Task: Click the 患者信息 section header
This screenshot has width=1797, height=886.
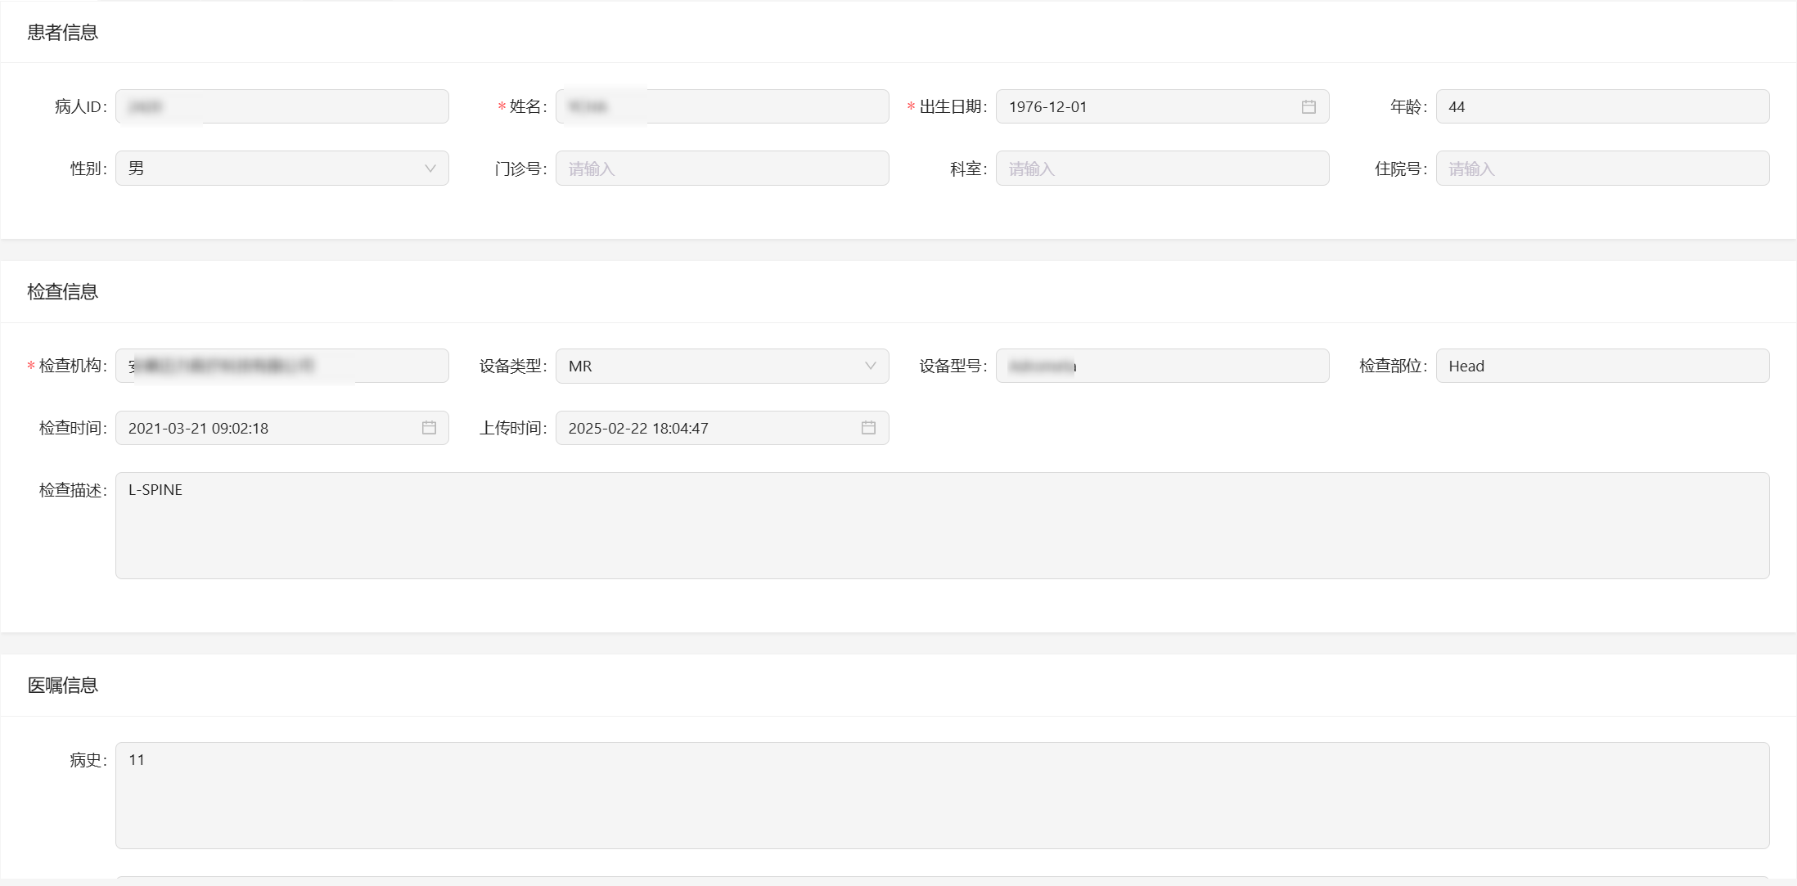Action: pos(63,33)
